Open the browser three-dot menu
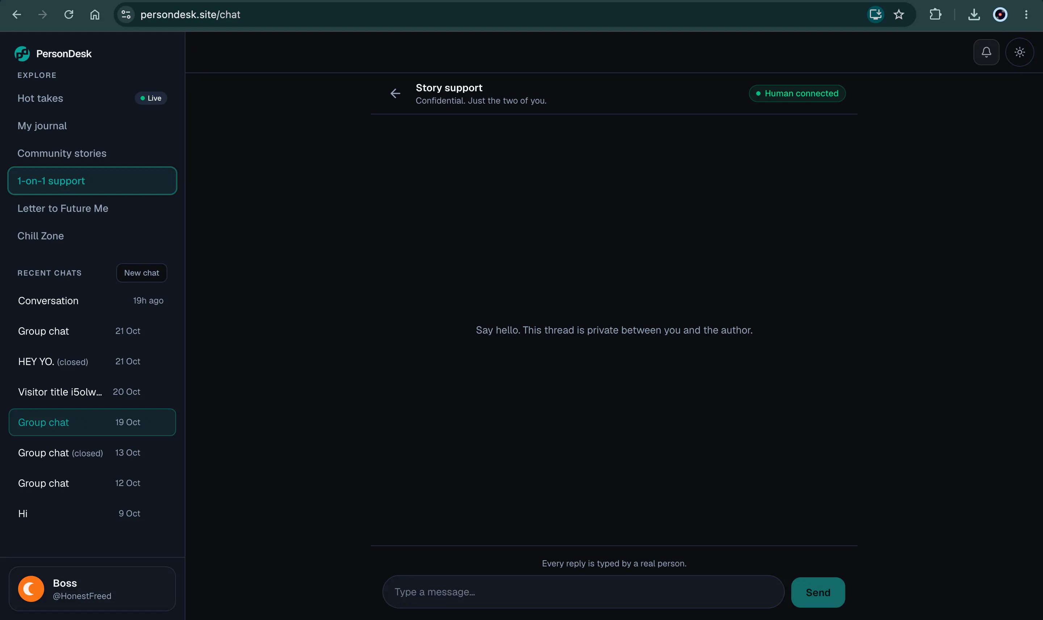The image size is (1043, 620). point(1026,14)
